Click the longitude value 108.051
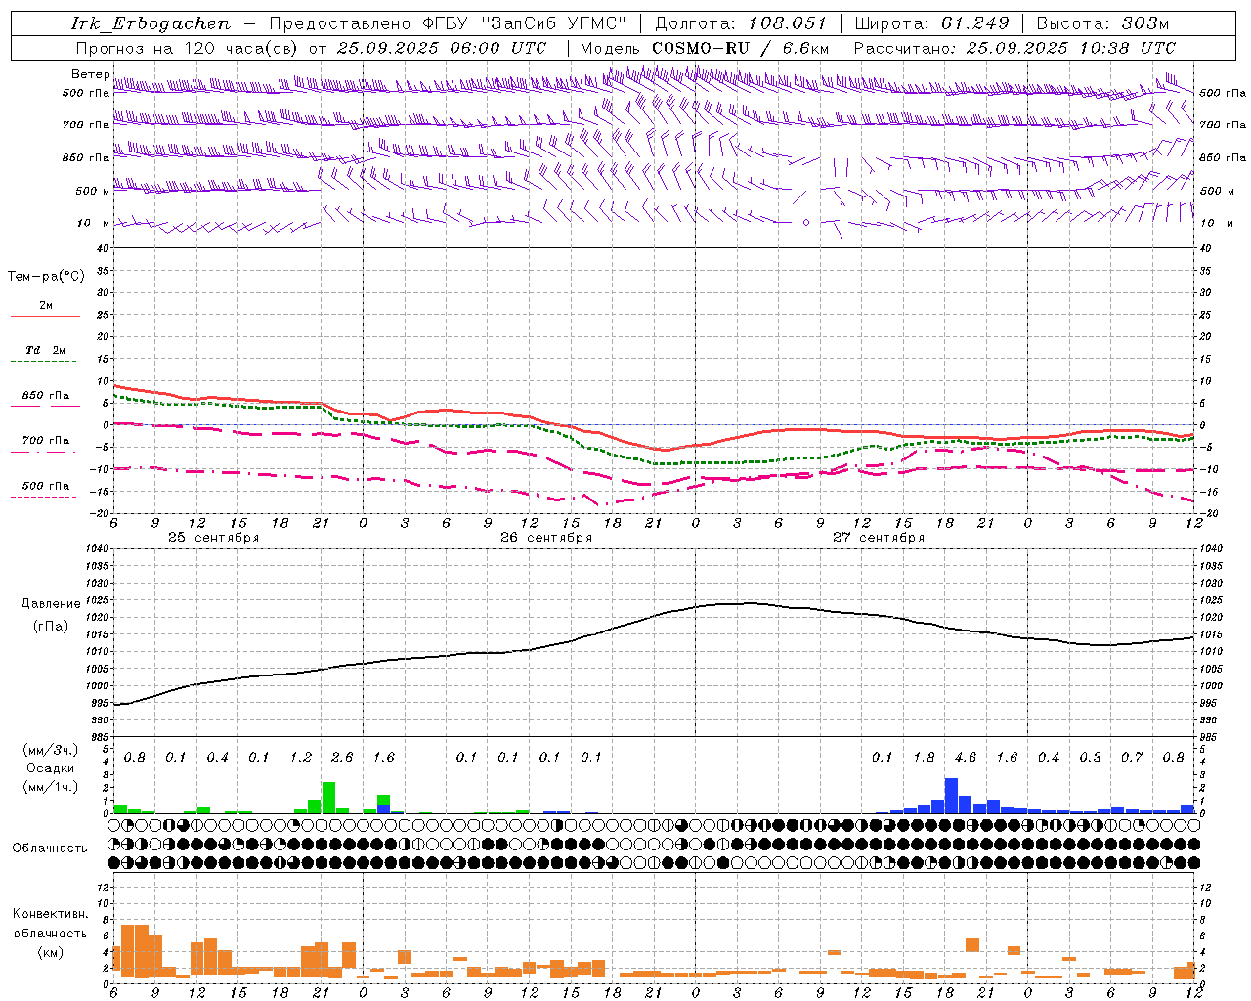 tap(787, 23)
